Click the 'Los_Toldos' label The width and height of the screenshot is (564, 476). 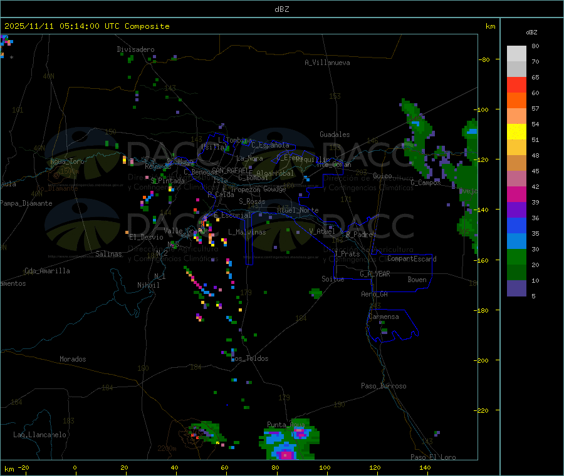(x=249, y=358)
